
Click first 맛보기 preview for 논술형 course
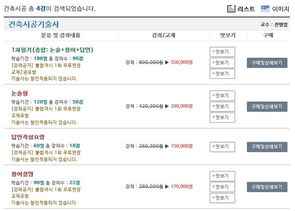222,96
